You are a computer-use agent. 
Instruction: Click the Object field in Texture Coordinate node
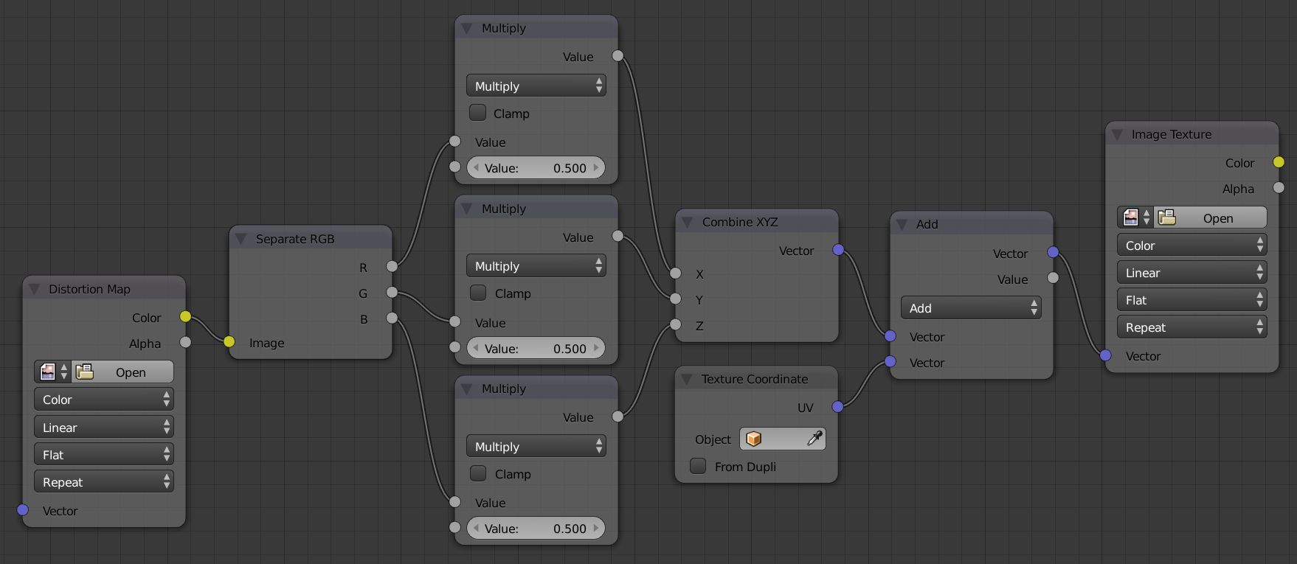pos(783,439)
